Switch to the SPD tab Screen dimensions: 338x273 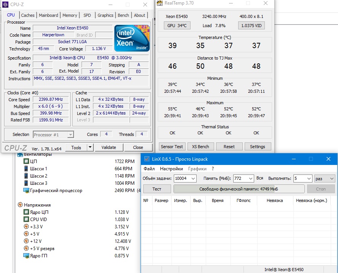pyautogui.click(x=87, y=15)
